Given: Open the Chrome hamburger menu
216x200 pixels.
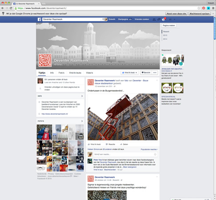Looking at the screenshot, I should [213, 8].
